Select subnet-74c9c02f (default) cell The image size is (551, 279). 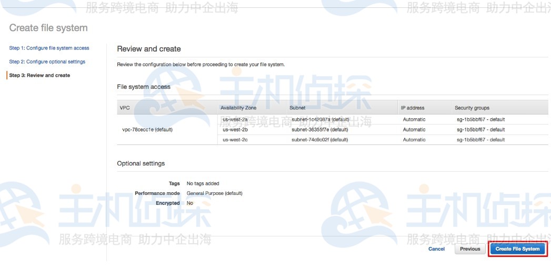point(320,140)
